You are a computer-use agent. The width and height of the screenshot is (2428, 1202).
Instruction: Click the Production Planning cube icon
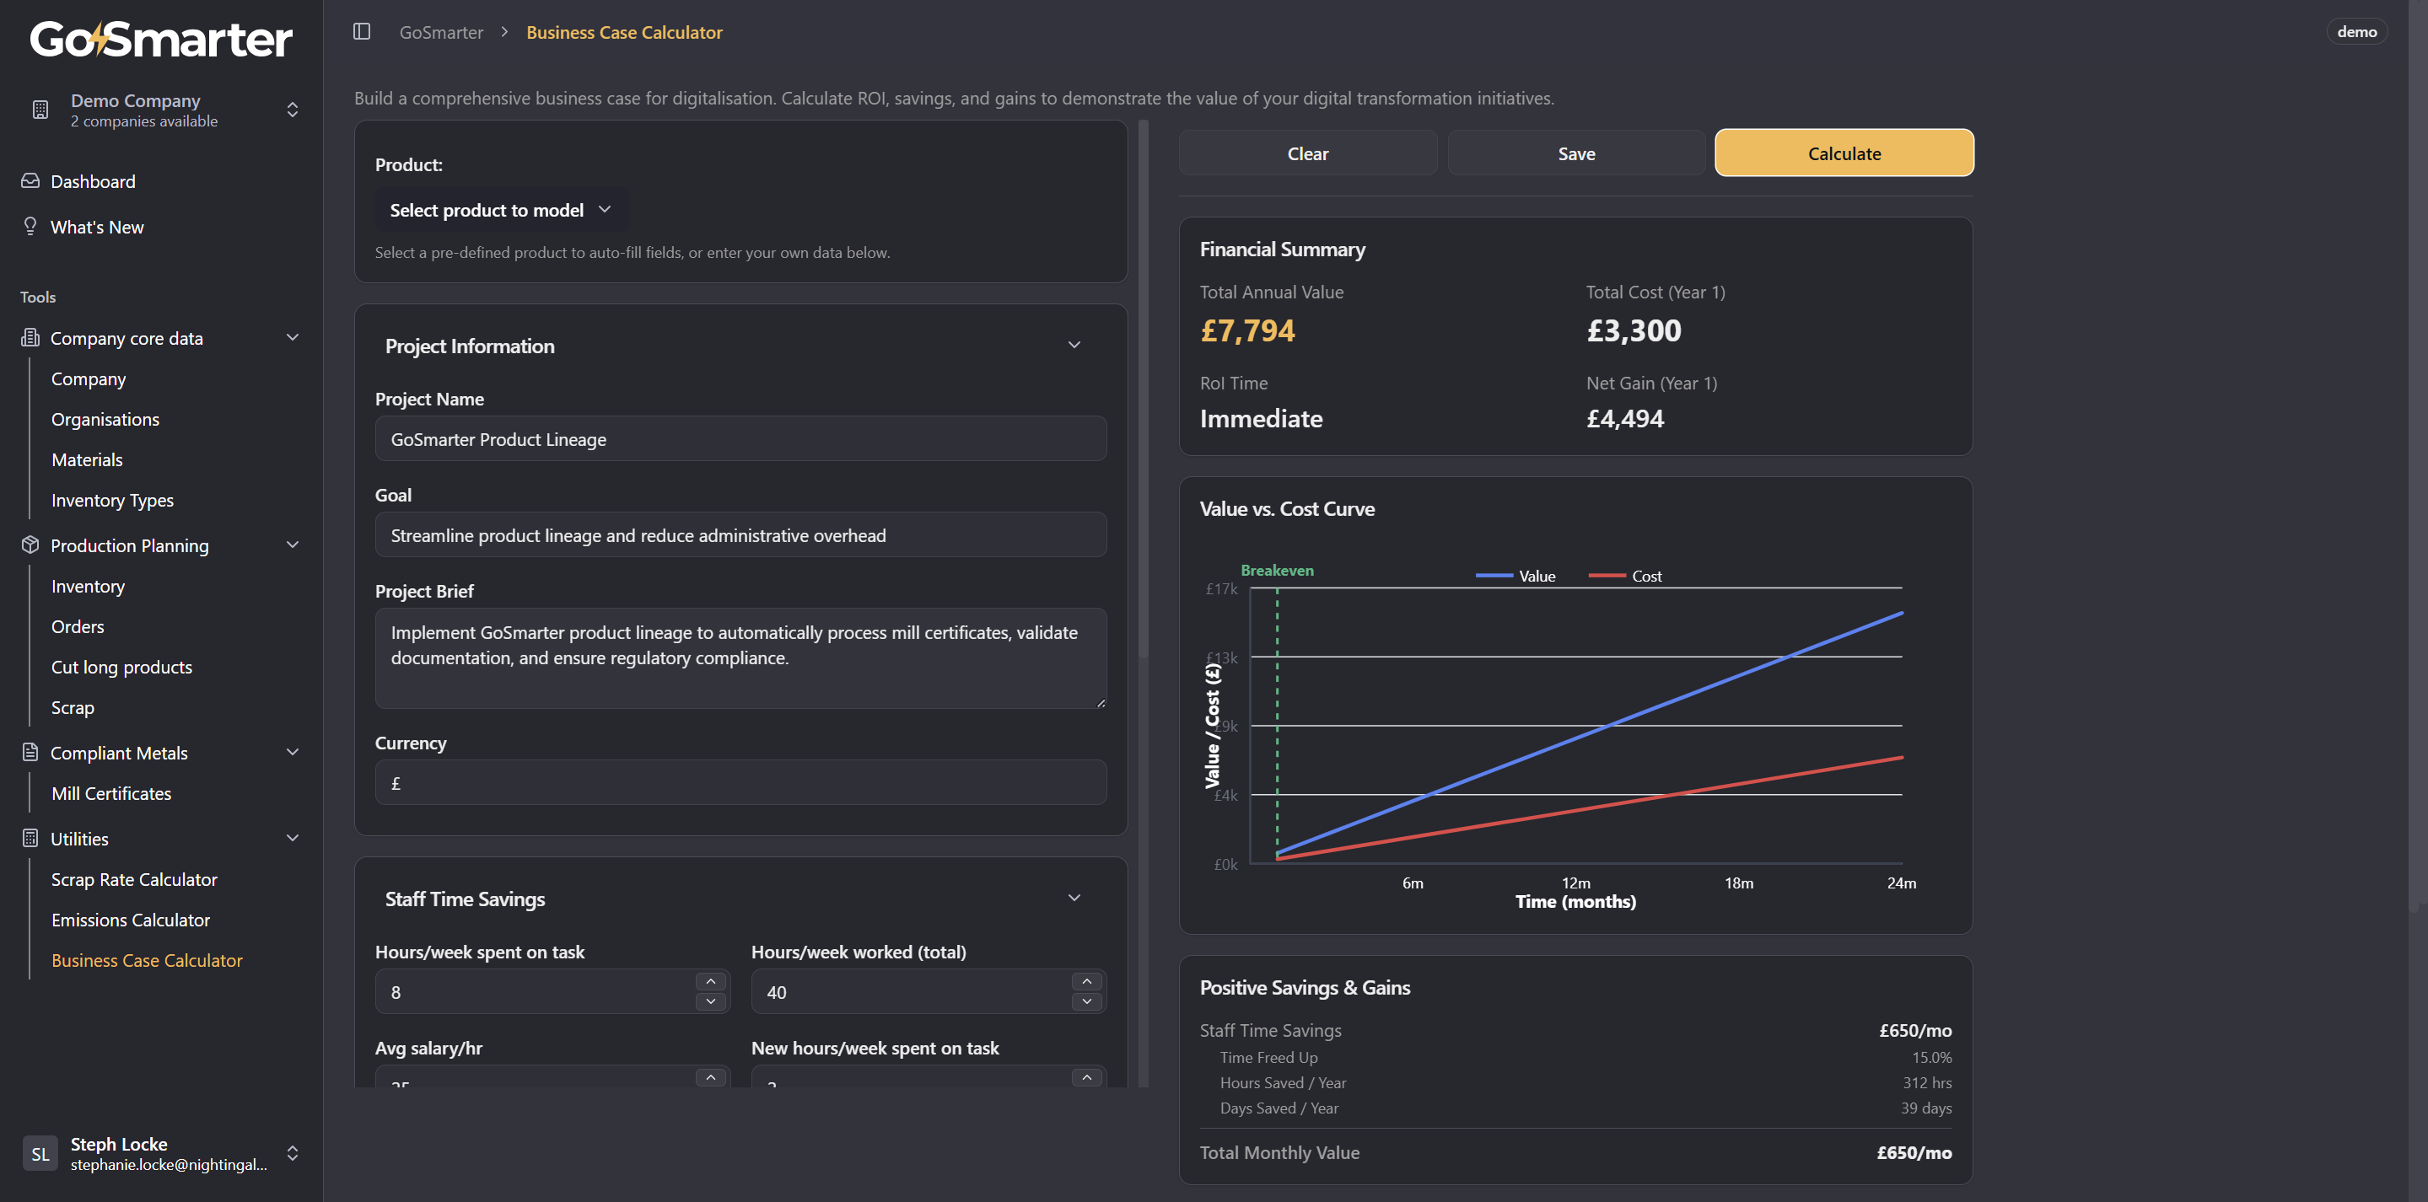30,545
